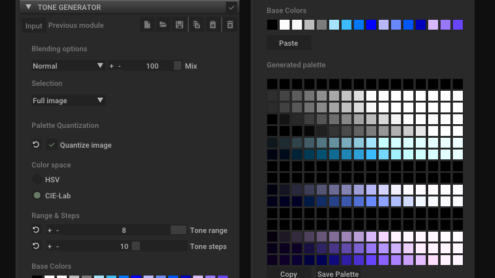Copy module settings via the copy icon
Screen dimensions: 495x278
click(197, 25)
